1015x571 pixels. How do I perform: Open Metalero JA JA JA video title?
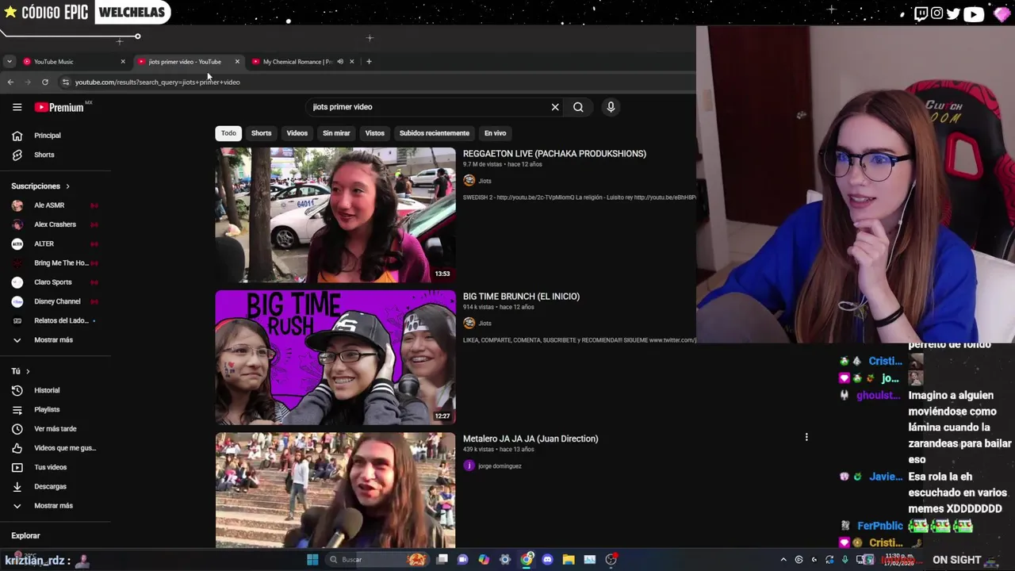pyautogui.click(x=530, y=439)
